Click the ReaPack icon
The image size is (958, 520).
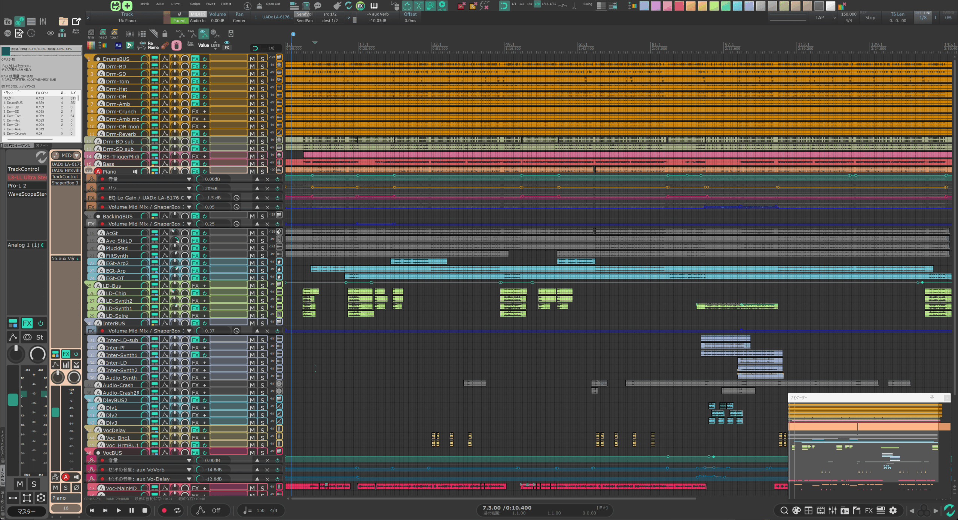pos(76,32)
